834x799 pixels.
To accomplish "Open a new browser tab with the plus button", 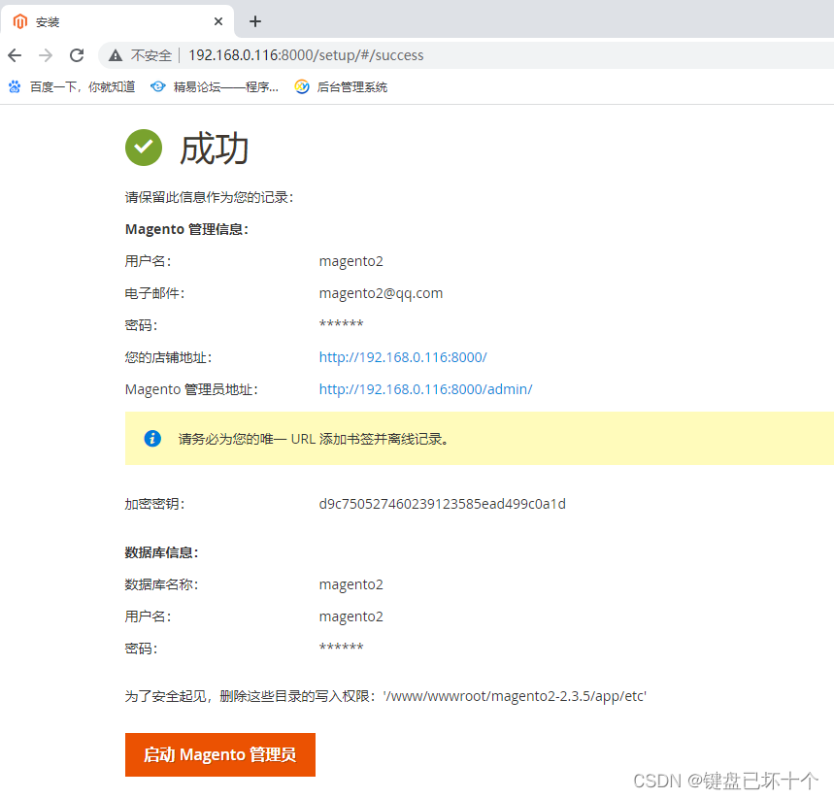I will tap(254, 20).
